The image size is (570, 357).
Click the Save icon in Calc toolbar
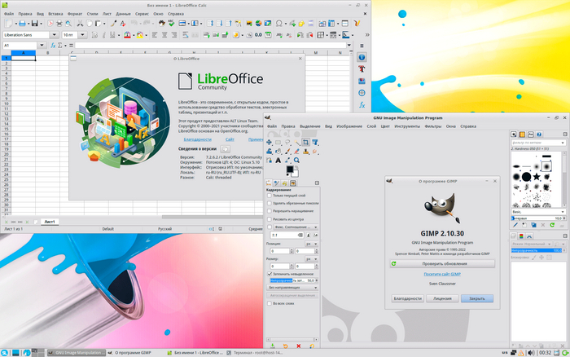34,24
